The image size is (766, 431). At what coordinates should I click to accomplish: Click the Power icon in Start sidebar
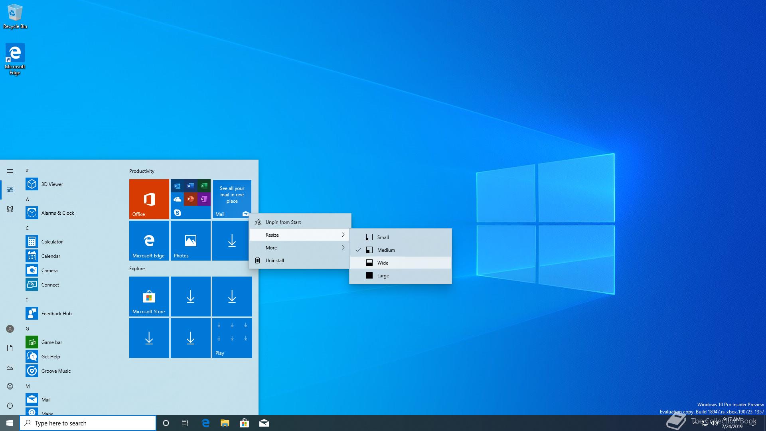10,405
